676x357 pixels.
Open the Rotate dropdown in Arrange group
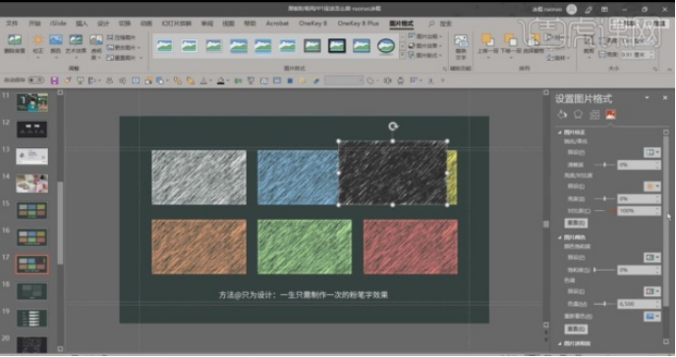tap(558, 58)
